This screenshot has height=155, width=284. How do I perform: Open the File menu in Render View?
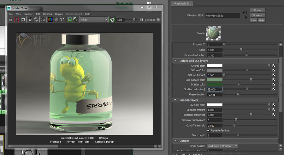11,14
